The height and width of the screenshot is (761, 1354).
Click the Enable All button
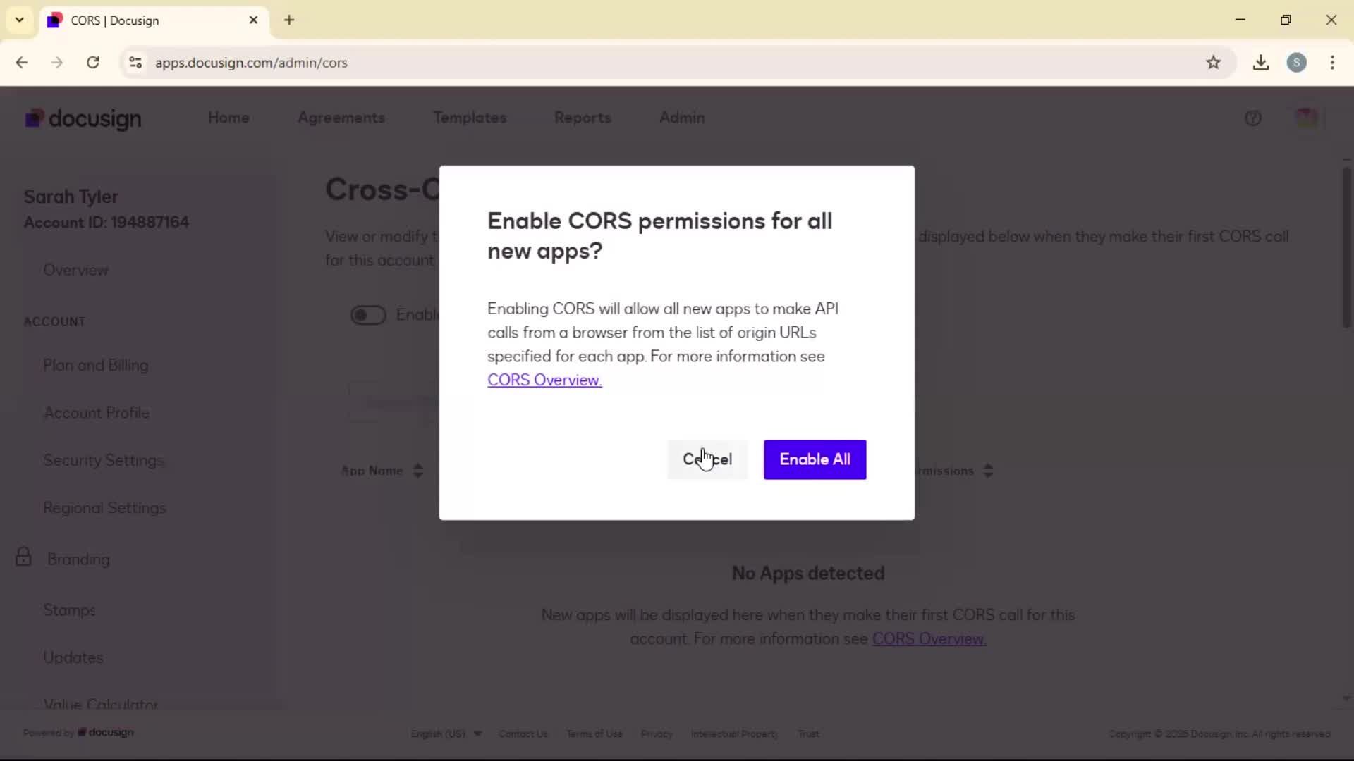click(x=815, y=459)
